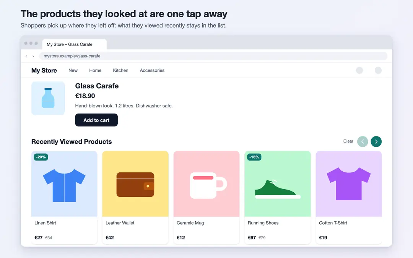Click the first round icon in store header
413x258 pixels.
tap(359, 70)
